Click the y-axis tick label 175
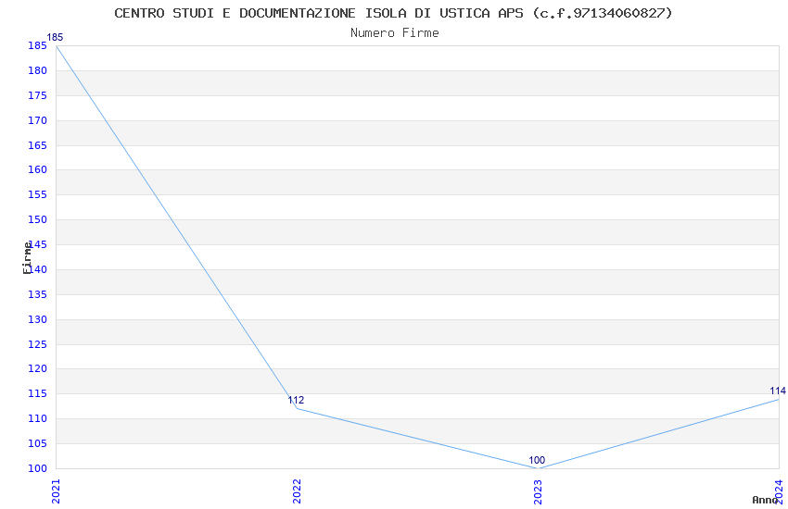 [37, 95]
